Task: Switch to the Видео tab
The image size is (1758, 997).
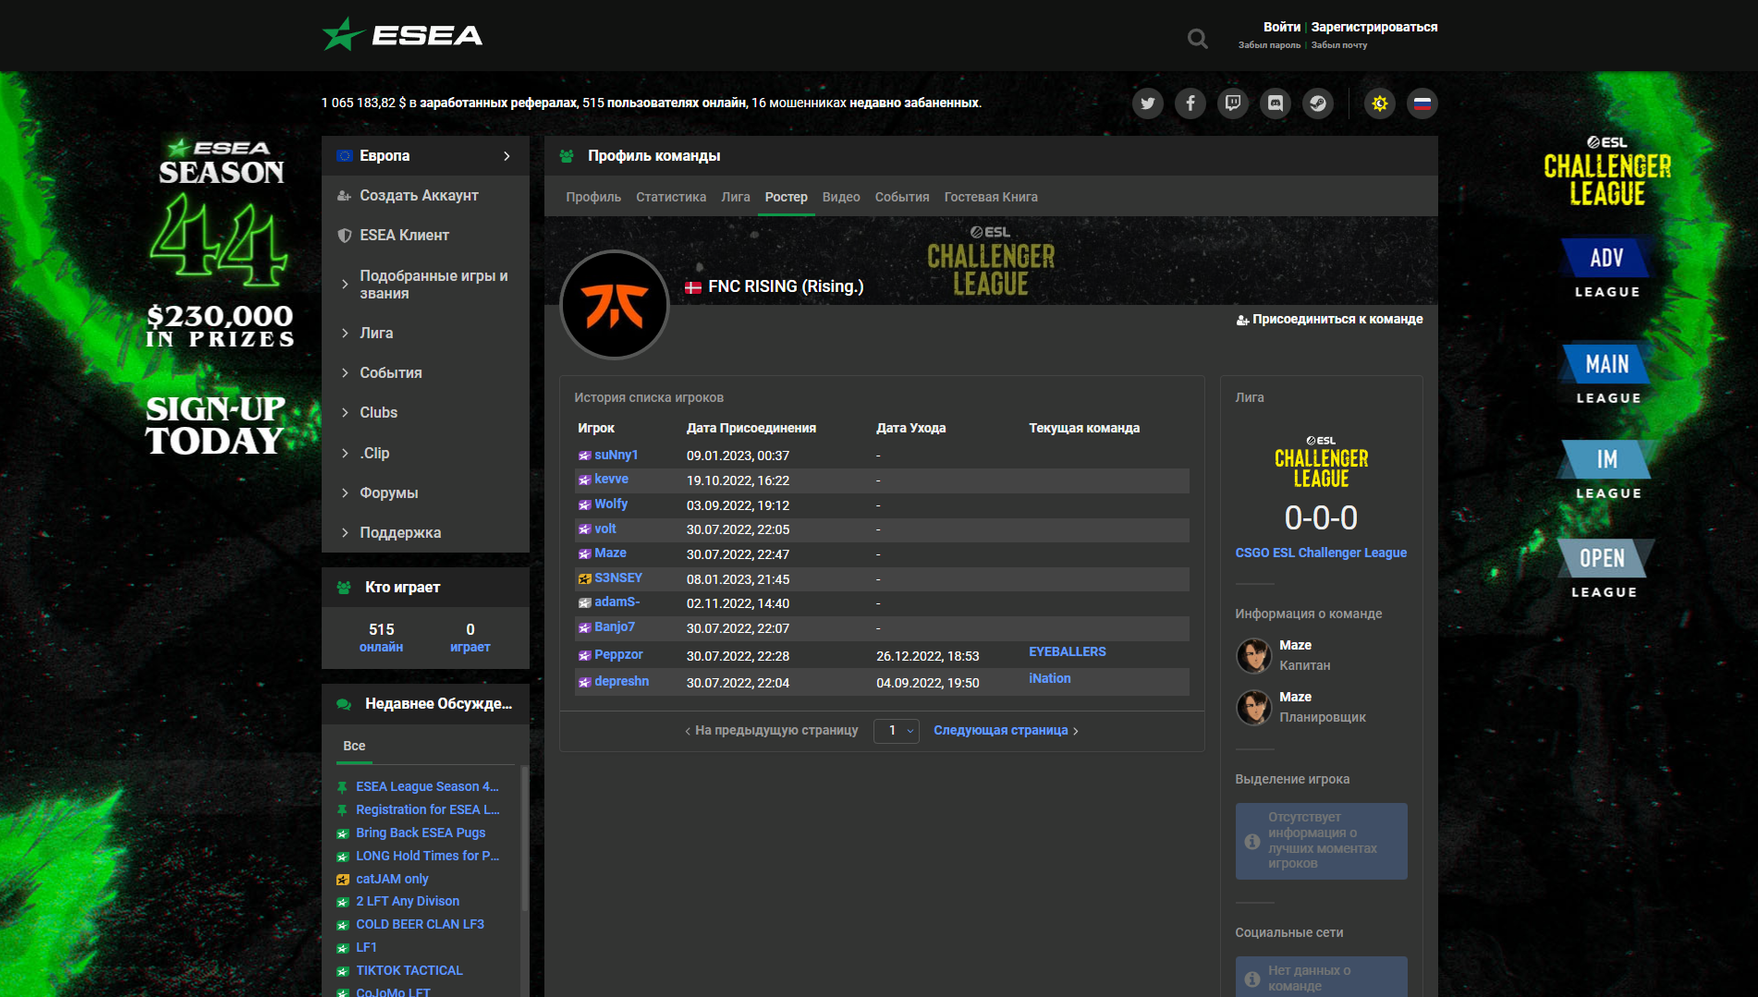Action: [x=841, y=197]
